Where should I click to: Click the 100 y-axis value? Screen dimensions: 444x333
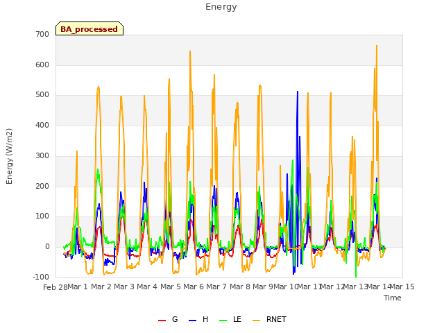tap(42, 216)
